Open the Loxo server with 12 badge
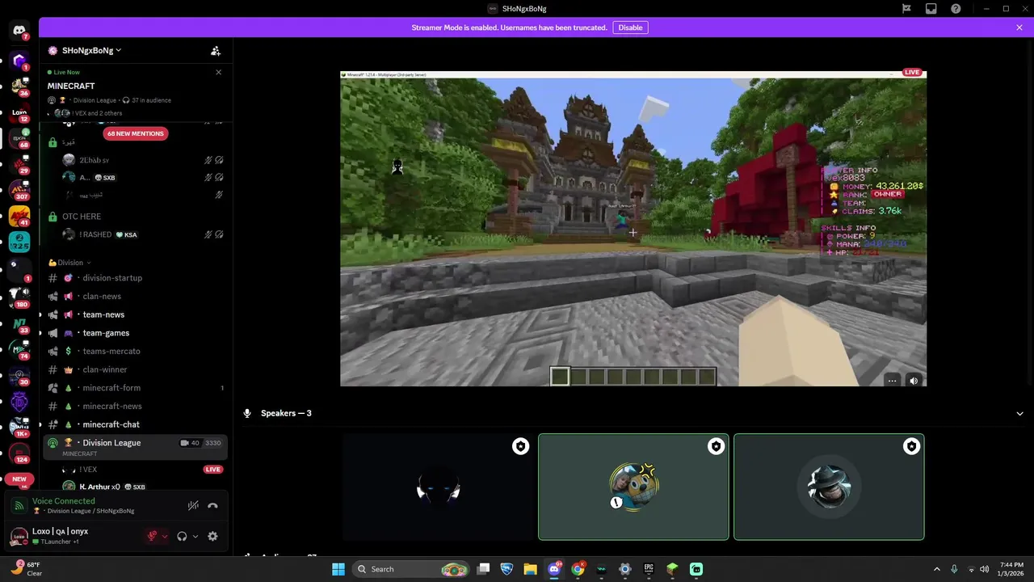The height and width of the screenshot is (582, 1034). [19, 112]
